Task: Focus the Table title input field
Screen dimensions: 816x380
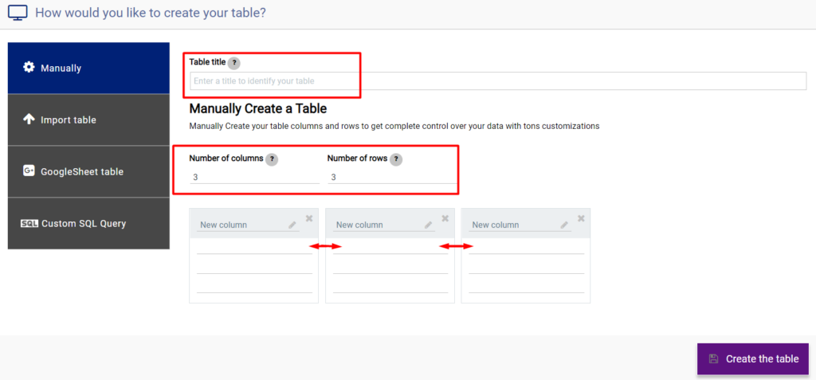Action: [x=498, y=81]
